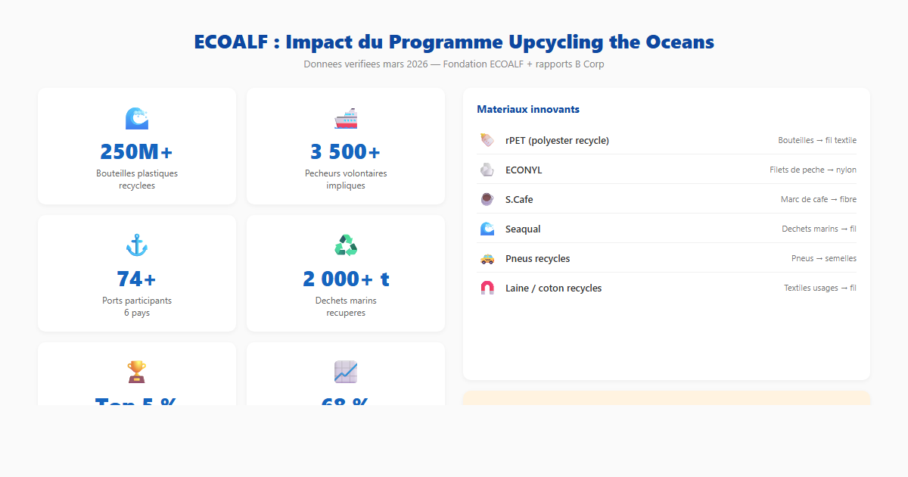Click the Bouteilles to fil textile annotation
908x477 pixels.
click(816, 140)
